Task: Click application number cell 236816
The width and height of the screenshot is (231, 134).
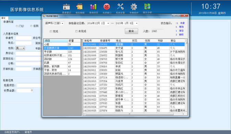Action: coord(107,66)
